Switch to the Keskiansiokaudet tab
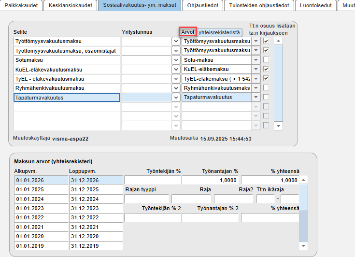The height and width of the screenshot is (257, 355). pos(70,5)
